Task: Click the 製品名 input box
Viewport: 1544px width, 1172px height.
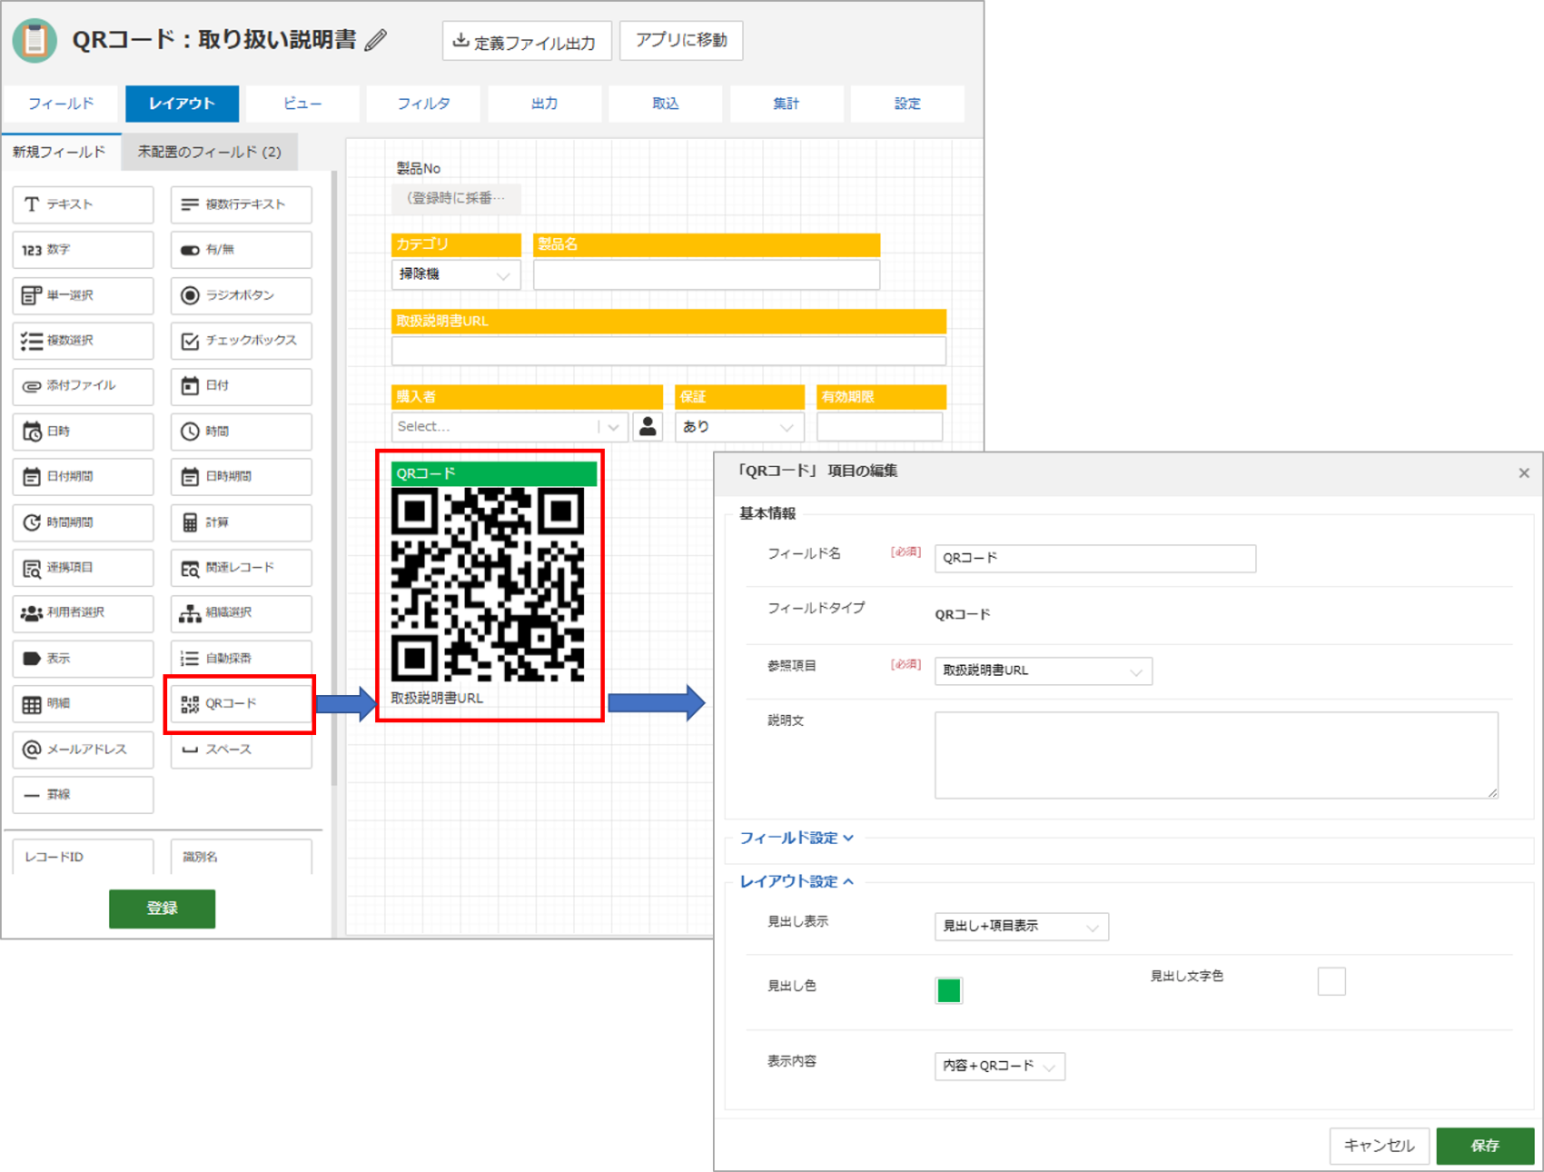Action: pos(707,274)
